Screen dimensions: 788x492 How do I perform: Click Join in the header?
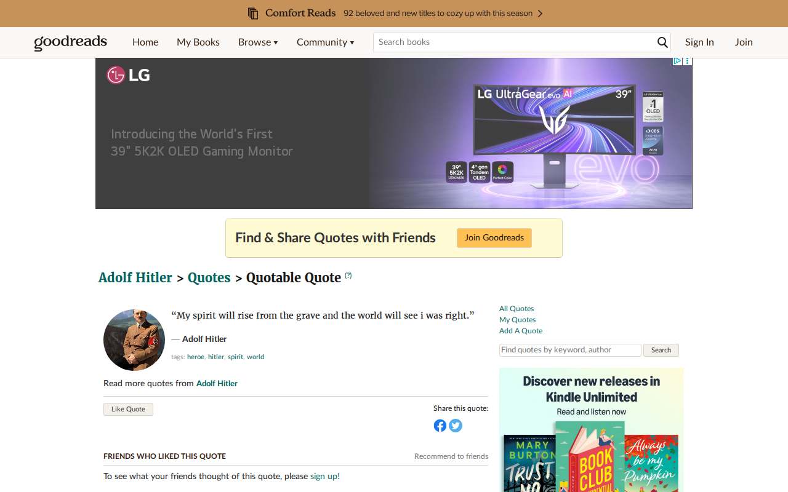(x=744, y=42)
